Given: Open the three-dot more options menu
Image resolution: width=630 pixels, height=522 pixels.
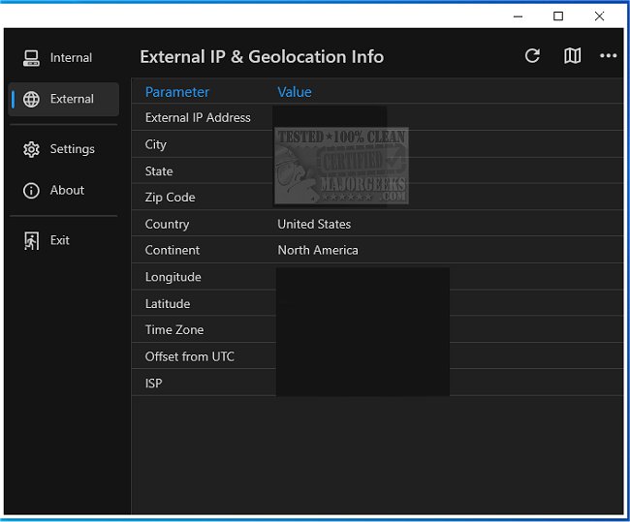Looking at the screenshot, I should 608,56.
